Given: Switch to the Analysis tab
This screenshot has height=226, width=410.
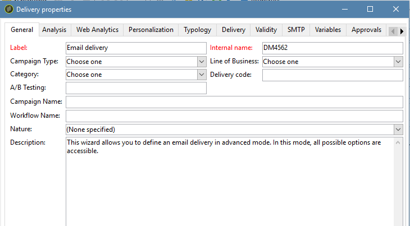Looking at the screenshot, I should tap(54, 30).
